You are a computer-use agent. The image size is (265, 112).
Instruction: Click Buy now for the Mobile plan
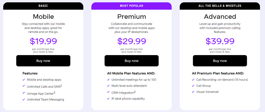click(43, 61)
